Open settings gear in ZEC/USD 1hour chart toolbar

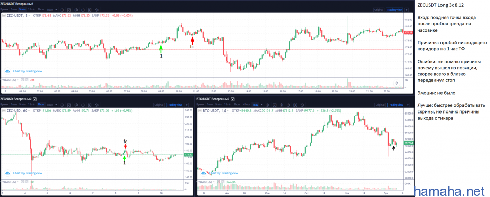(x=76, y=105)
